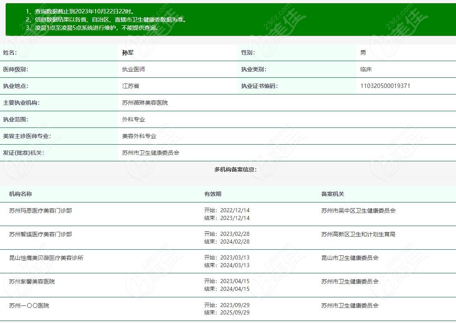456x323 pixels.
Task: Select 苏州薇琳美容医院 institution text
Action: (145, 103)
